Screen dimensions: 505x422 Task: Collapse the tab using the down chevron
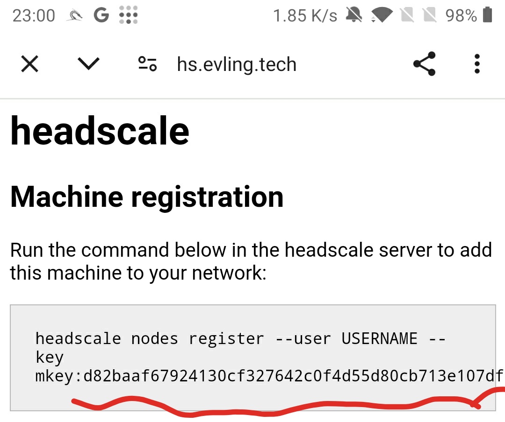pos(88,63)
